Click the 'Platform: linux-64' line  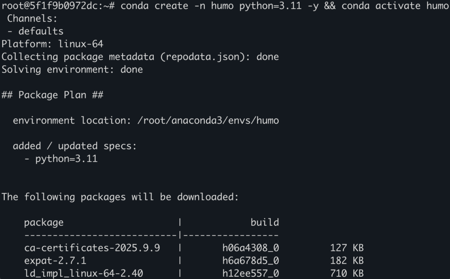[x=52, y=44]
